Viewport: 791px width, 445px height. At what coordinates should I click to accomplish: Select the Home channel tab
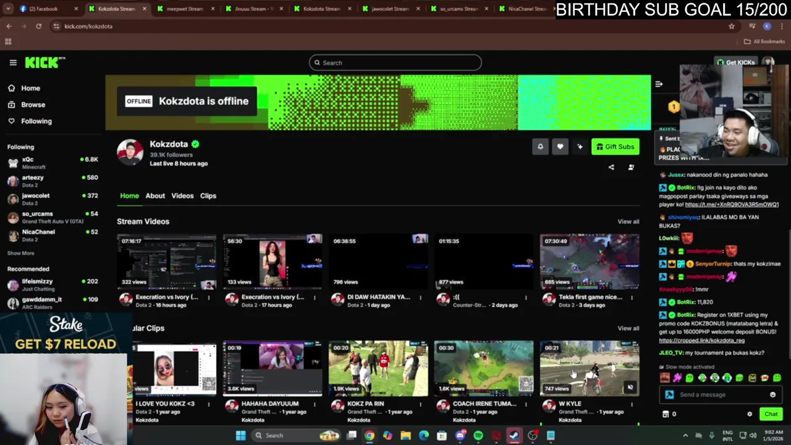tap(129, 196)
